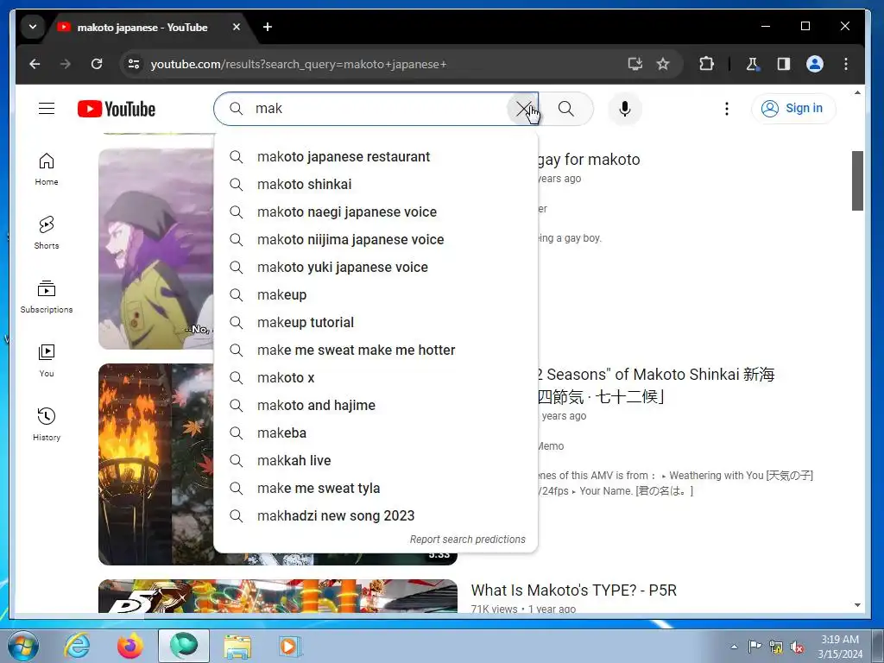Screen dimensions: 884x663
Task: Close the makoto japanese YouTube tab
Action: pyautogui.click(x=237, y=27)
